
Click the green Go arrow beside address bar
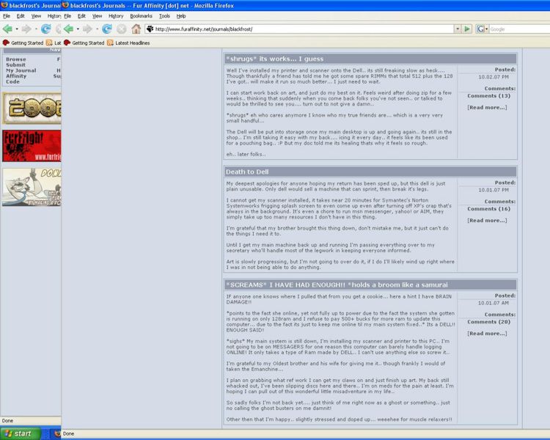pyautogui.click(x=466, y=29)
